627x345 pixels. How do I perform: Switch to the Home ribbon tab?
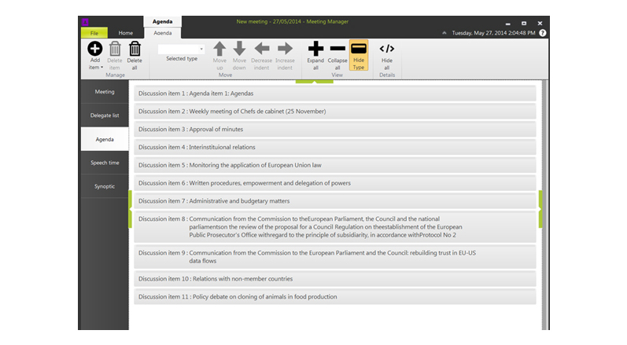click(x=126, y=33)
